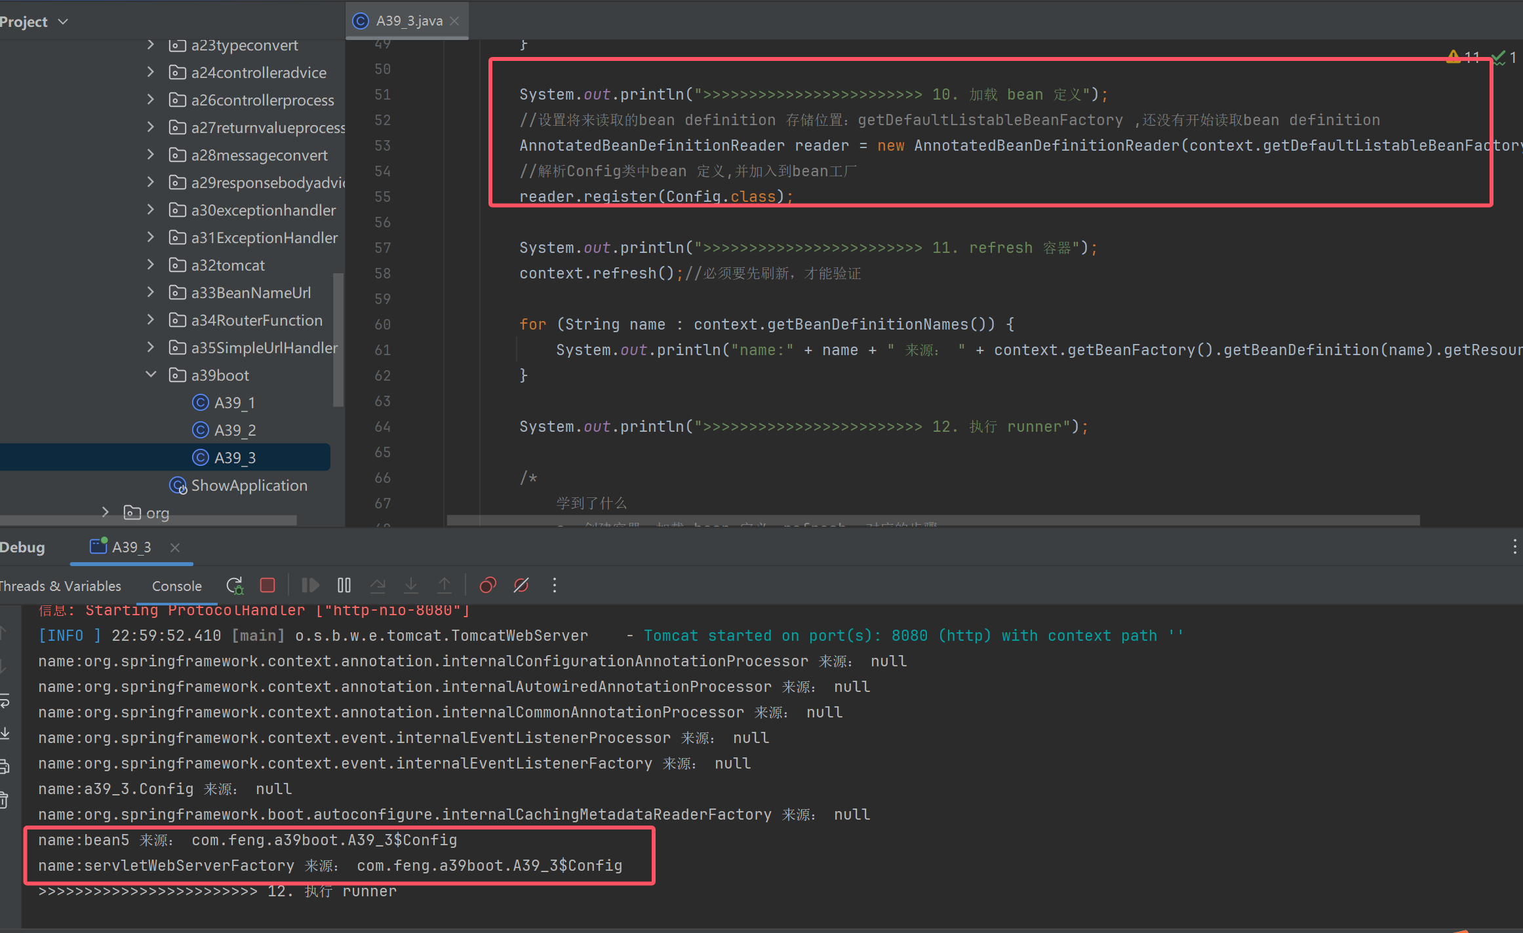Click the Rerun debug icon

click(x=235, y=585)
